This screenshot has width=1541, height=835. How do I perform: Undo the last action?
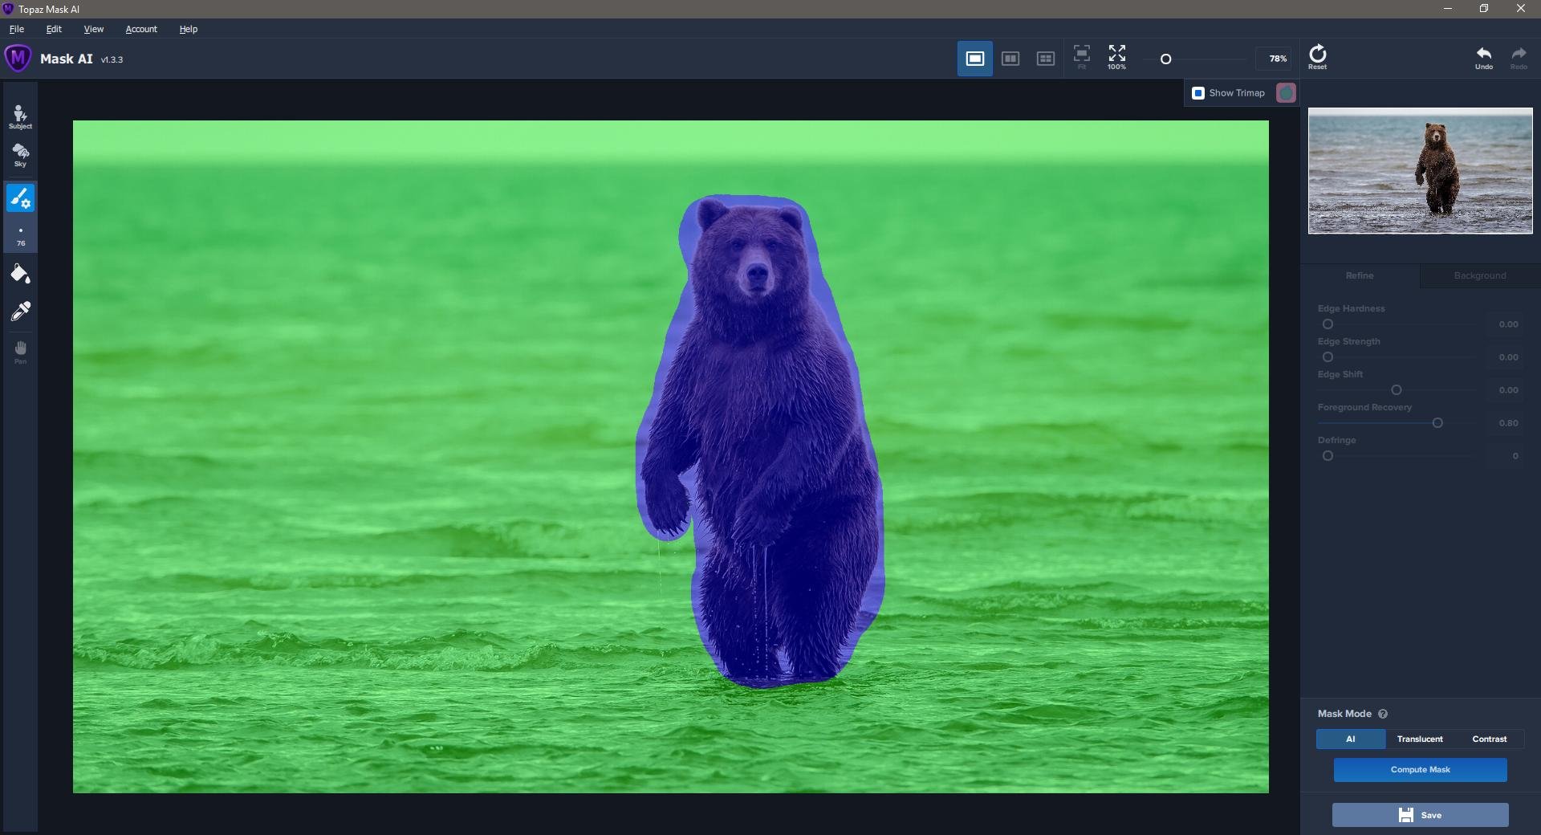pos(1483,57)
